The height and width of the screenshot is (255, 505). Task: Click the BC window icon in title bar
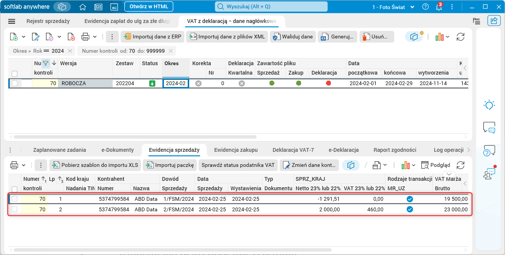(113, 7)
